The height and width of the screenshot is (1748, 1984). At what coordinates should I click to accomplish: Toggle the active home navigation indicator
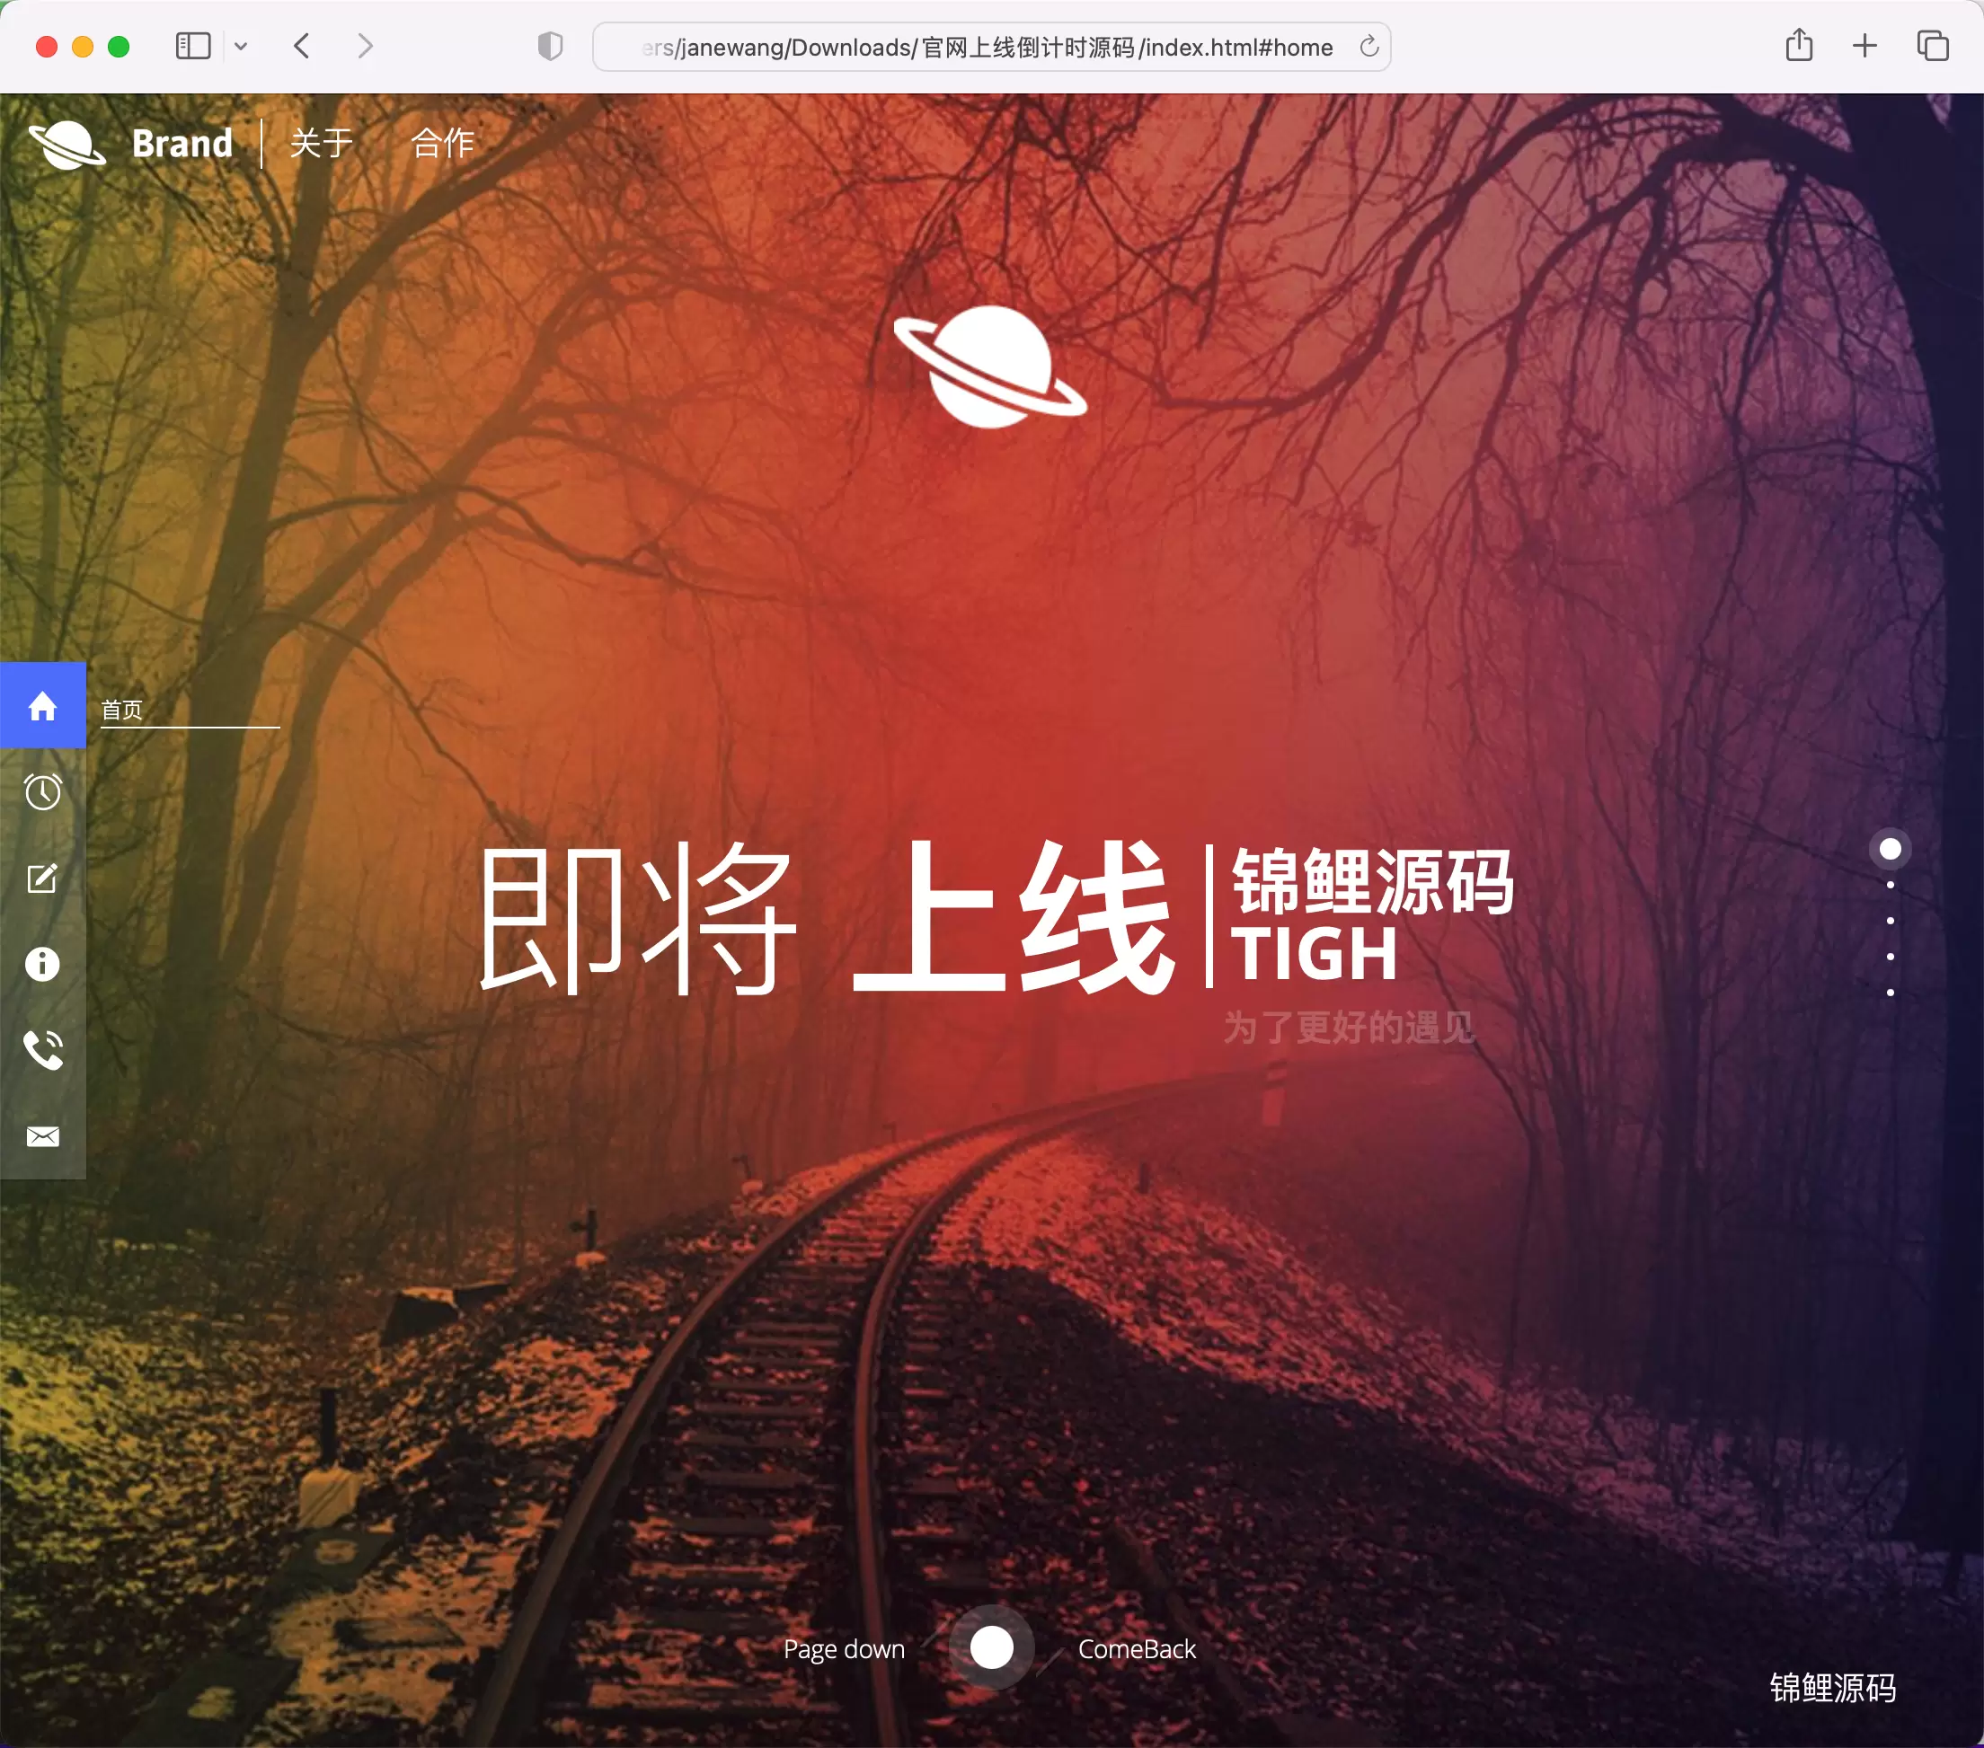coord(44,705)
